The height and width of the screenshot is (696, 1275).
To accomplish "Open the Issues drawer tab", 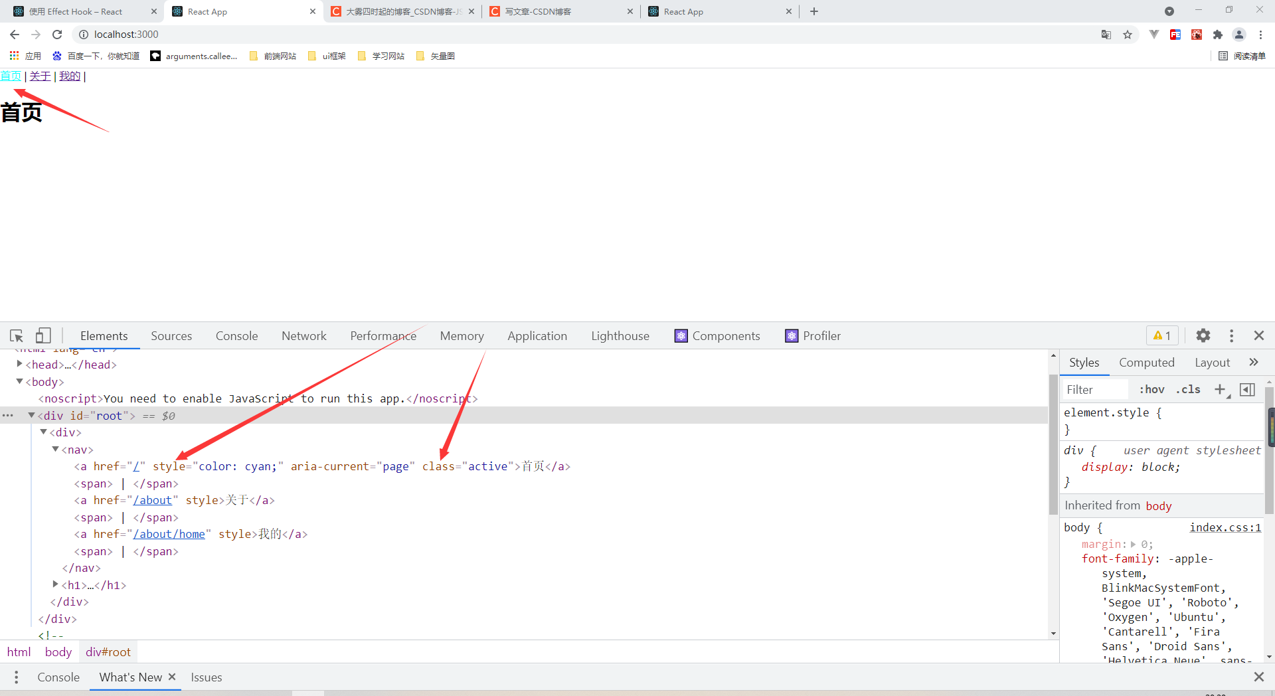I will point(207,677).
